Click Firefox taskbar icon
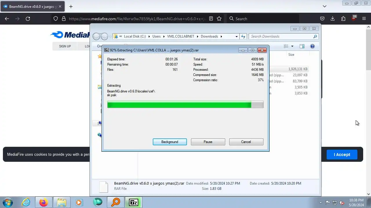This screenshot has height=208, width=371. [x=43, y=202]
